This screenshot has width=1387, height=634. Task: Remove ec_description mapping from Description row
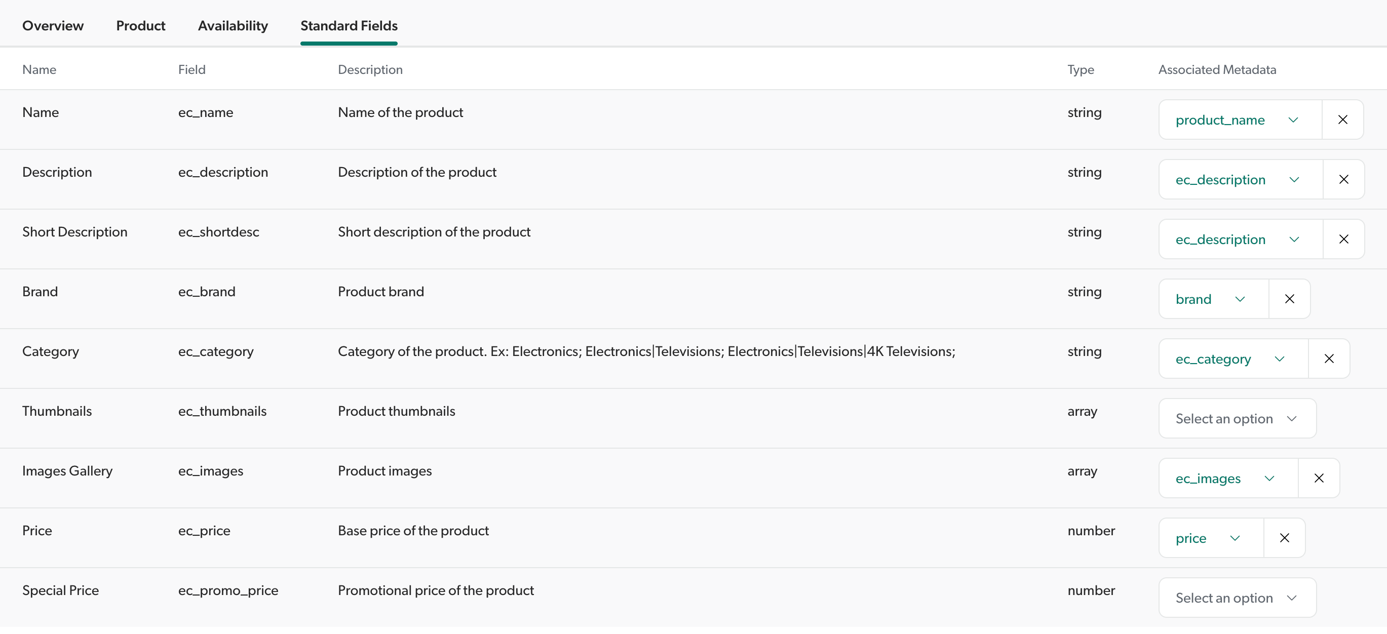coord(1343,179)
